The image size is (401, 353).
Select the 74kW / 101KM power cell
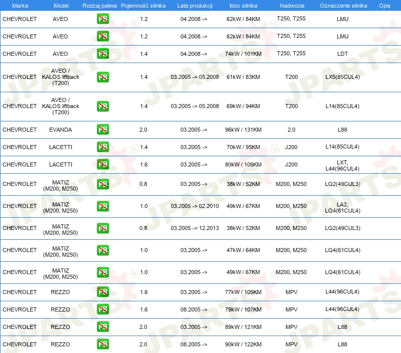click(243, 54)
